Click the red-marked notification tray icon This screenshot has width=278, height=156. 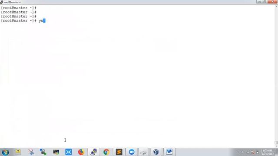pos(253,152)
